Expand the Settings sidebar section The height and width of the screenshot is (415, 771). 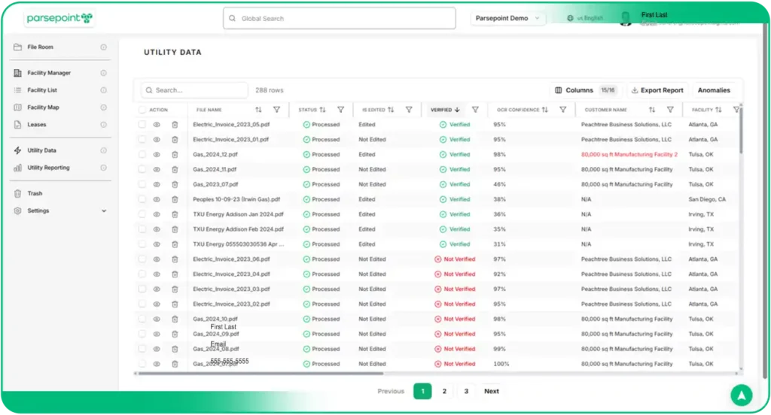(x=104, y=211)
